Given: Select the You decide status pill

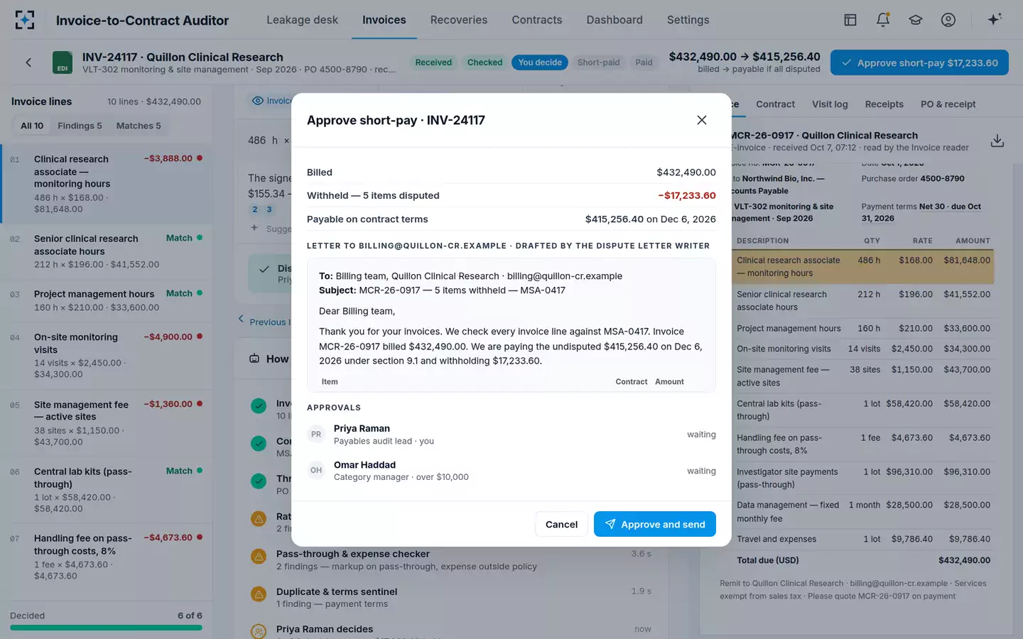Looking at the screenshot, I should pyautogui.click(x=540, y=62).
